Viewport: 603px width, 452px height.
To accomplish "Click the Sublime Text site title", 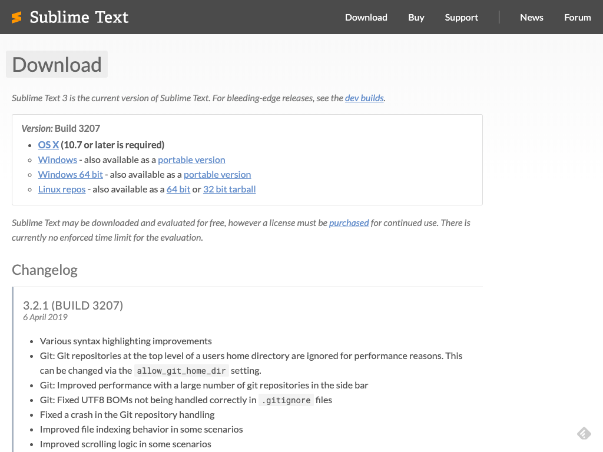I will (x=79, y=17).
